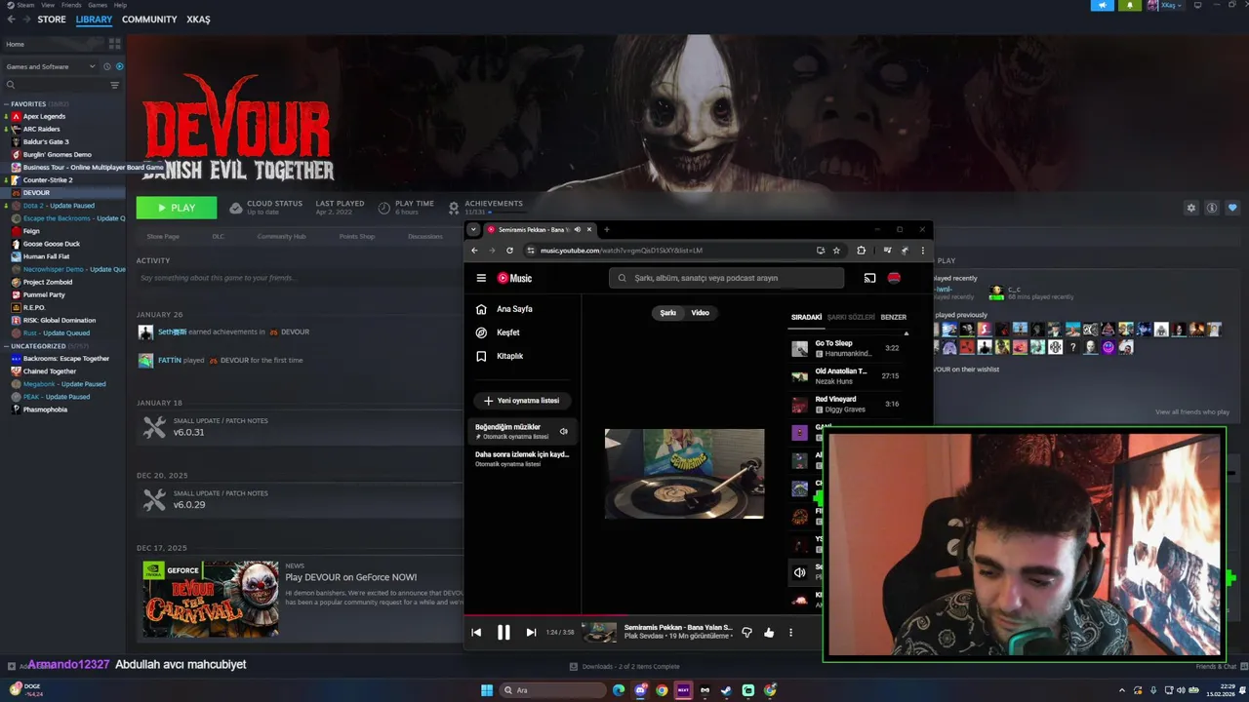1249x702 pixels.
Task: Click the cast to device icon
Action: 869,278
